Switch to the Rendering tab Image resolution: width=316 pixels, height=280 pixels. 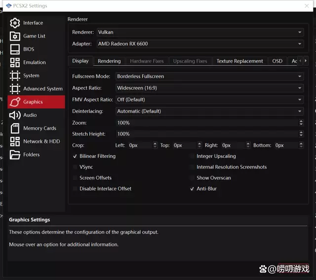tap(109, 61)
